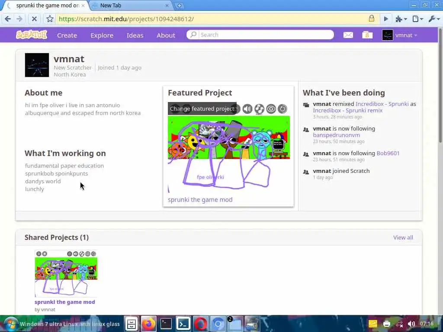Open the 'Incredibox - Sprunki remix' link
This screenshot has height=332, width=443.
tap(347, 110)
